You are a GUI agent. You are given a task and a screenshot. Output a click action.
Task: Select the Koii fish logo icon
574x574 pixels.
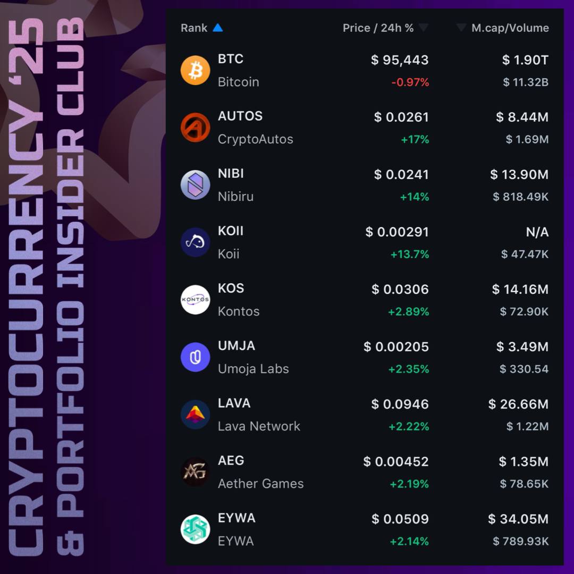coord(195,242)
